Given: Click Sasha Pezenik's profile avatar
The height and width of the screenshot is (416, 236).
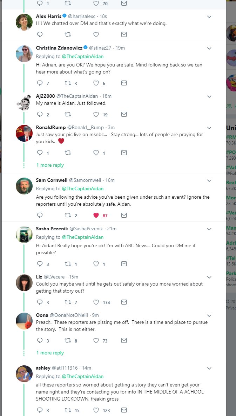Looking at the screenshot, I should tap(24, 235).
